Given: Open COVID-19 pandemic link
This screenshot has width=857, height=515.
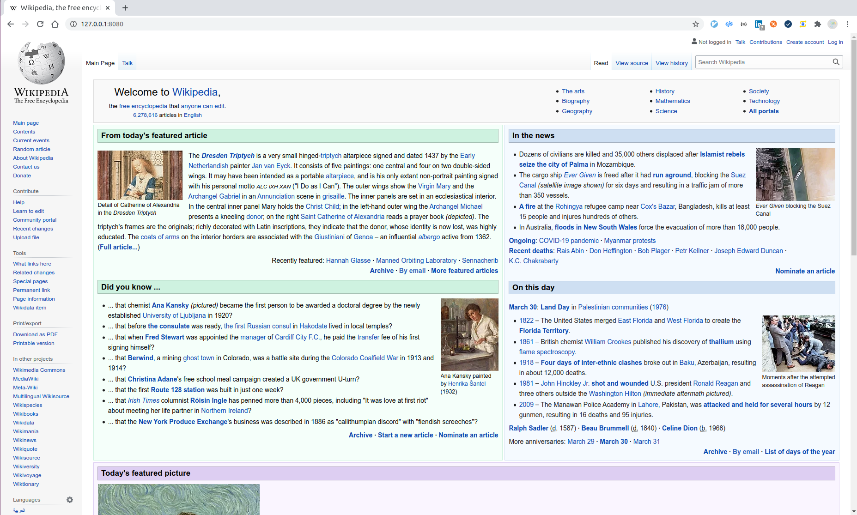Looking at the screenshot, I should pos(569,241).
